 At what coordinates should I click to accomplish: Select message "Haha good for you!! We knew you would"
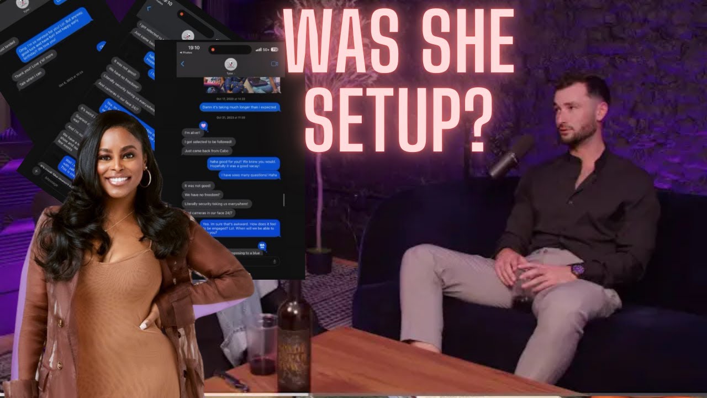(243, 164)
